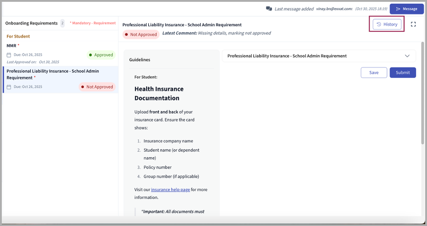Click the Guidelines panel heading
The width and height of the screenshot is (427, 226).
click(x=140, y=60)
